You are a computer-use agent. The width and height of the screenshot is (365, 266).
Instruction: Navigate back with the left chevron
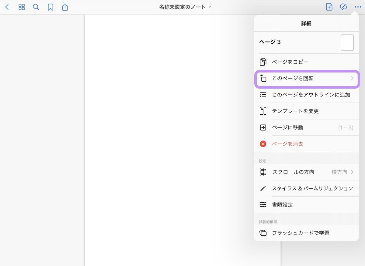(7, 7)
